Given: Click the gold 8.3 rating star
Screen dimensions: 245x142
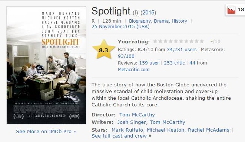Looking at the screenshot, I should tap(103, 50).
